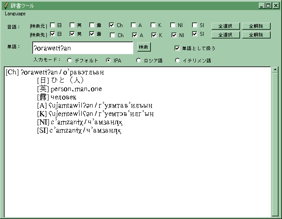The image size is (282, 219).
Task: Uncheck target language 英 checkbox
Action: pyautogui.click(x=72, y=34)
